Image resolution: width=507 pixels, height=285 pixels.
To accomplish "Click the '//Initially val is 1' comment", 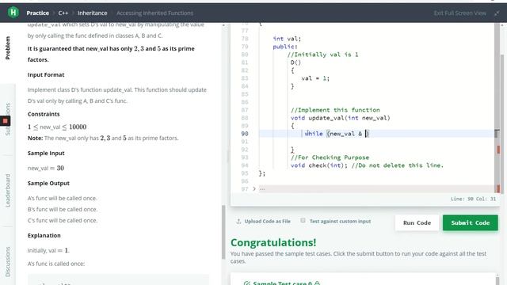I will click(x=322, y=55).
